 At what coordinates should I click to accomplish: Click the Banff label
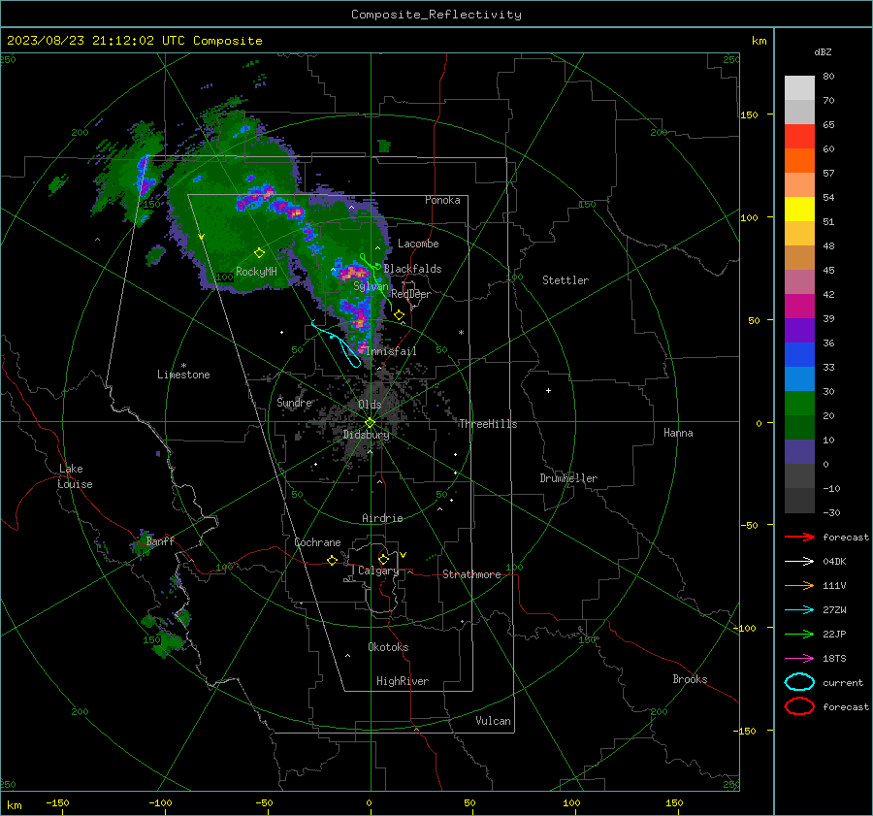pos(160,540)
